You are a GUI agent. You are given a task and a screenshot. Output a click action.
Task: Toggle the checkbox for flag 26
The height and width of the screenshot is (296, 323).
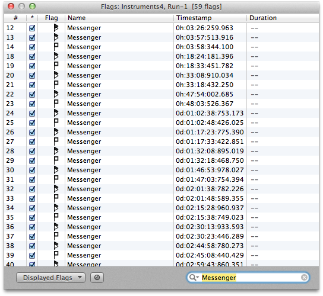pyautogui.click(x=32, y=132)
